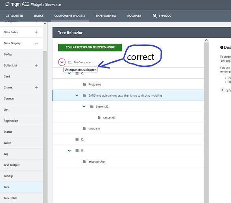Open the Experimental tab
231x203 pixels.
106,16
